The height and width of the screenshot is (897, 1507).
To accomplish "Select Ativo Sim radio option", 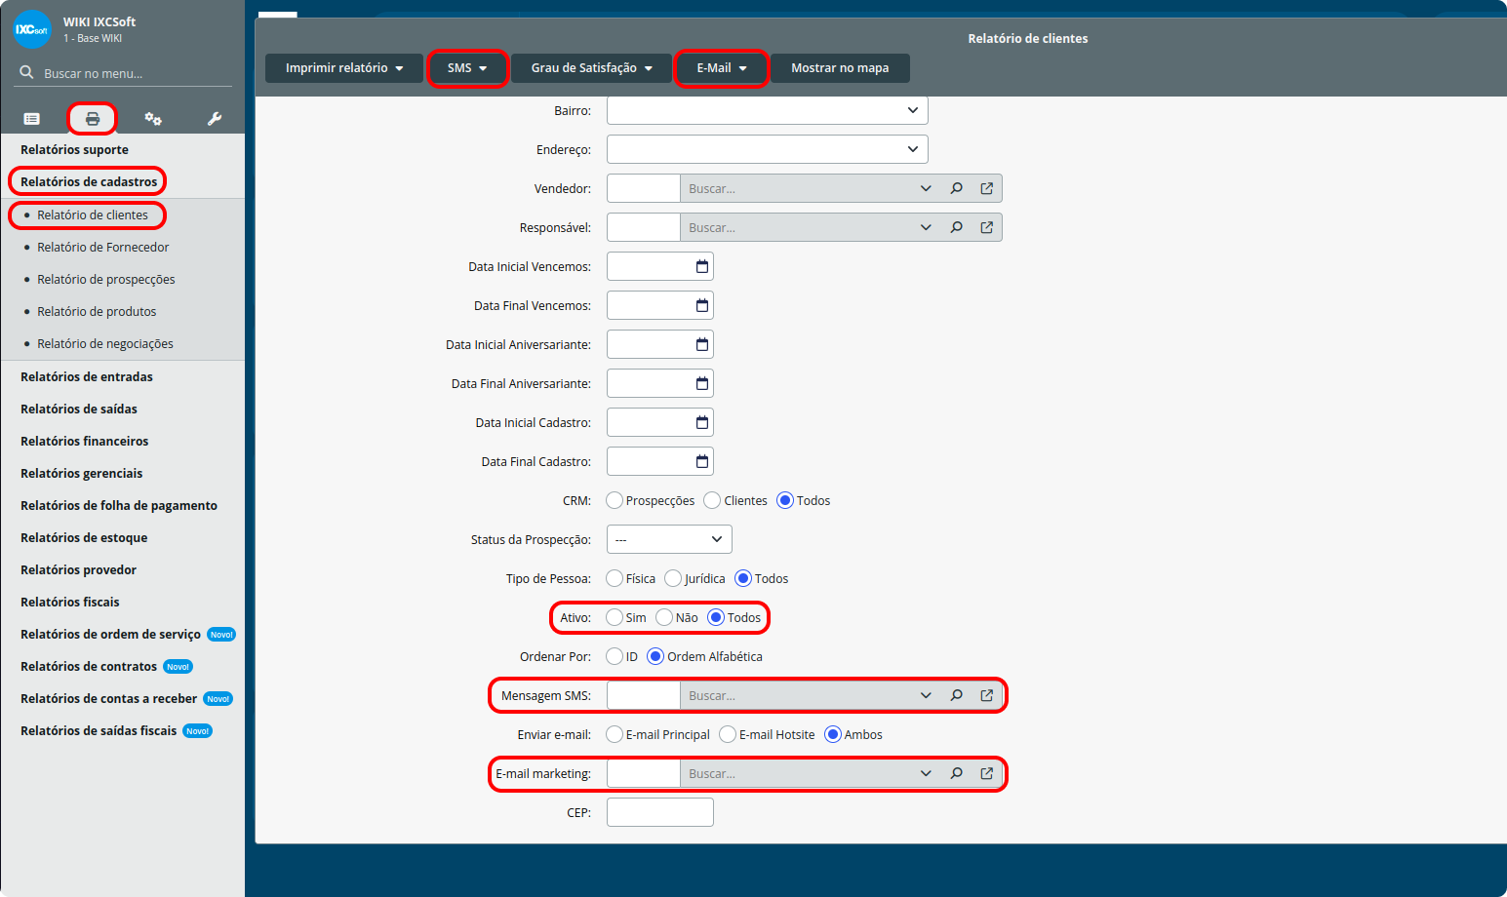I will pos(615,617).
